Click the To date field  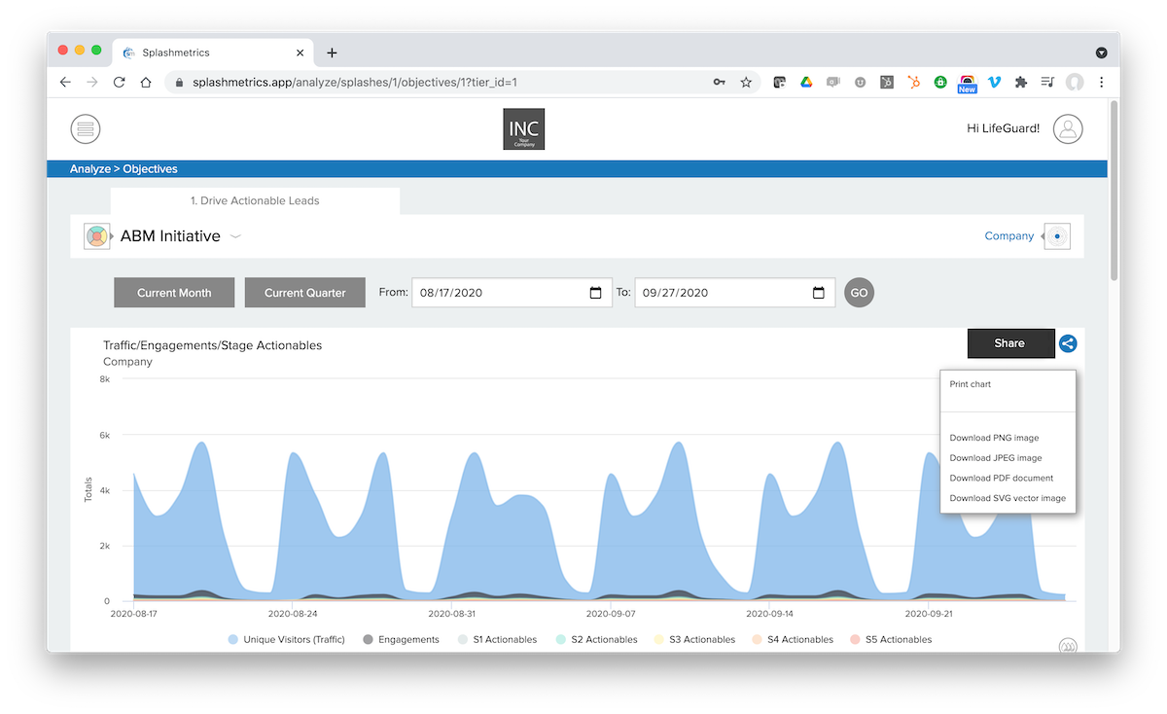[x=735, y=293]
